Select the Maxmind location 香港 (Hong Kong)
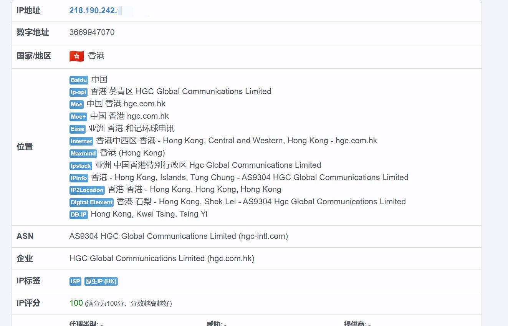Screen dimensions: 508x326 click(132, 153)
